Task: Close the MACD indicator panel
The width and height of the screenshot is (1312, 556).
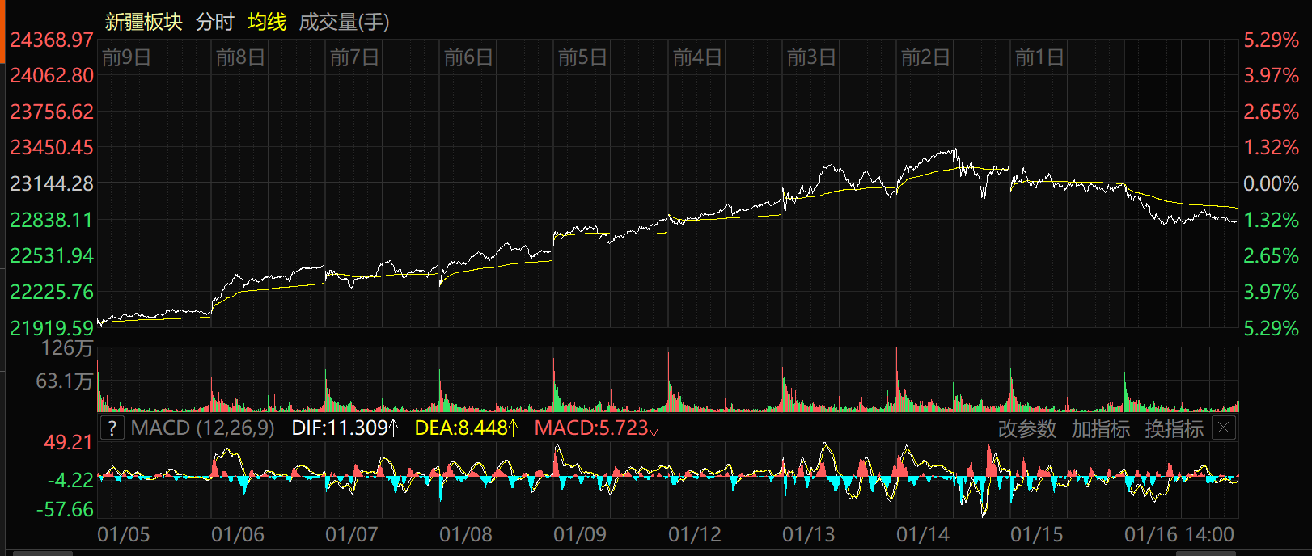Action: coord(1225,428)
